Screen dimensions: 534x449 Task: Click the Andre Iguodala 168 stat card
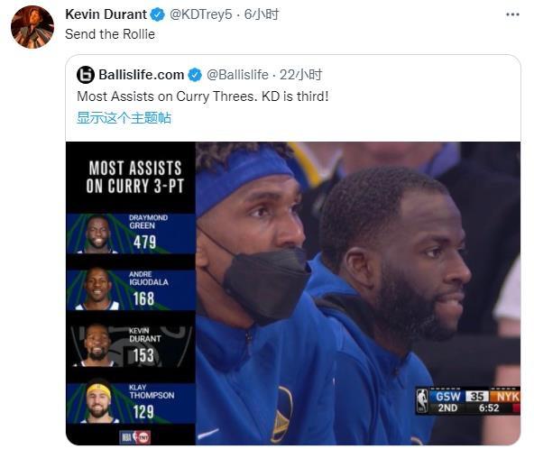click(x=131, y=290)
